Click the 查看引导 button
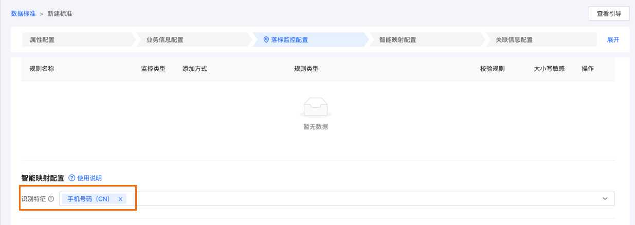Screen dimensions: 635x225 click(609, 14)
